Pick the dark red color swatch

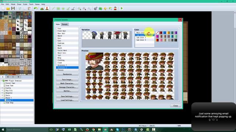161,33
